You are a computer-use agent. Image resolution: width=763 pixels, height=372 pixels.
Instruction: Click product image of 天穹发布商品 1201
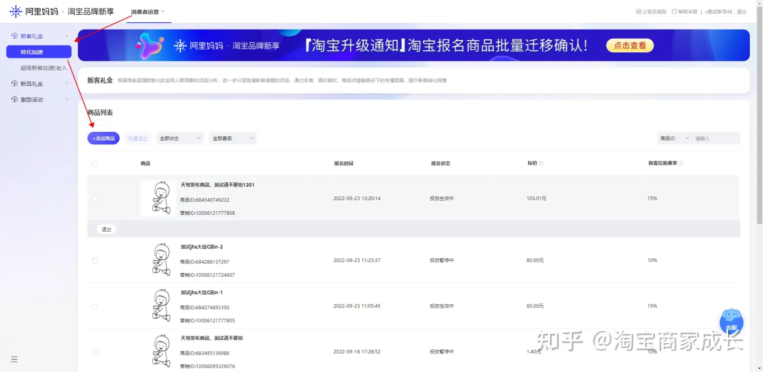[x=158, y=198]
